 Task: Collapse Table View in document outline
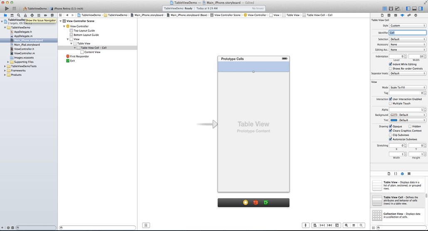pos(71,43)
